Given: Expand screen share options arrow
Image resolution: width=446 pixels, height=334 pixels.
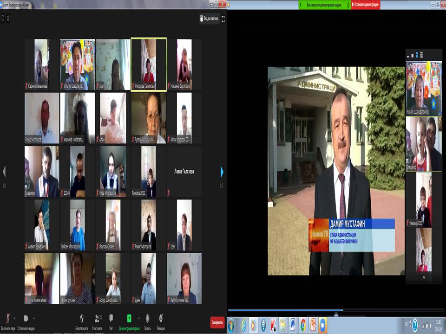Looking at the screenshot, I should pyautogui.click(x=139, y=318).
